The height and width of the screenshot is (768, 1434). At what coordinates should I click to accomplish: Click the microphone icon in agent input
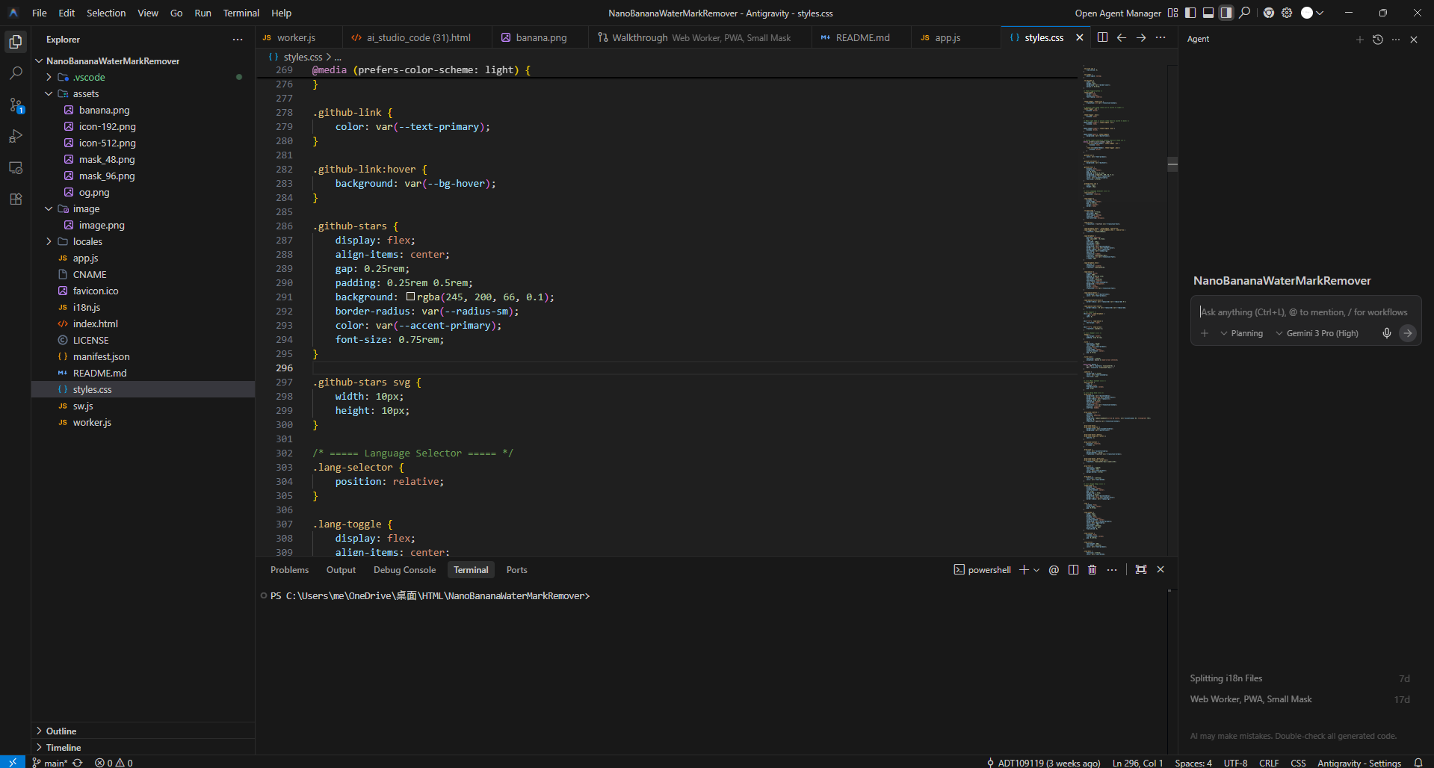coord(1387,333)
